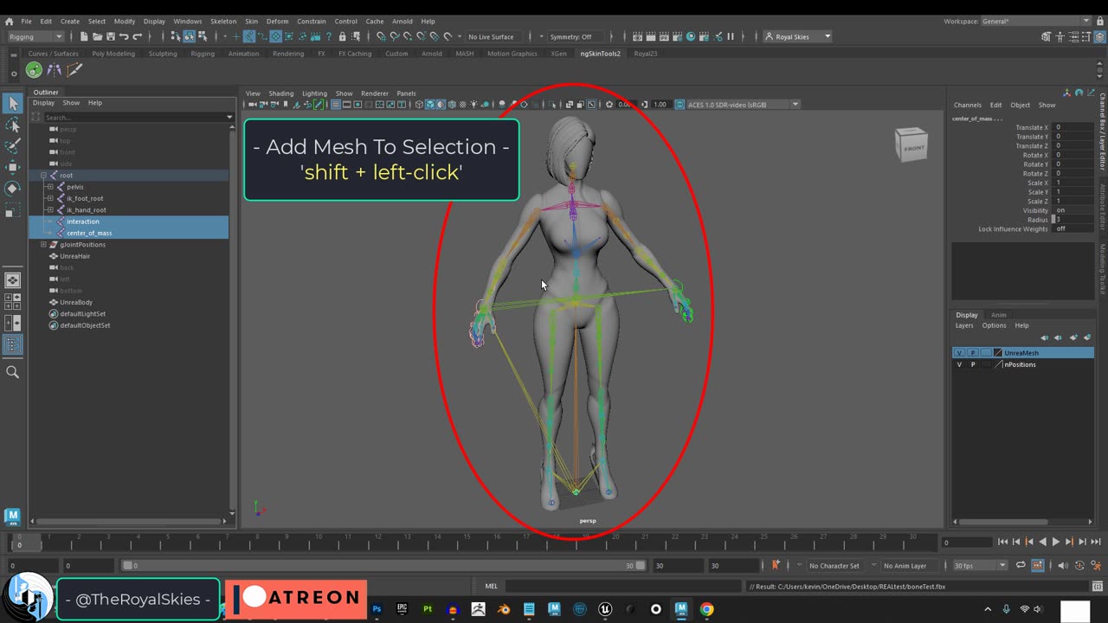
Task: Click the lock selection padlock icon
Action: [x=342, y=36]
